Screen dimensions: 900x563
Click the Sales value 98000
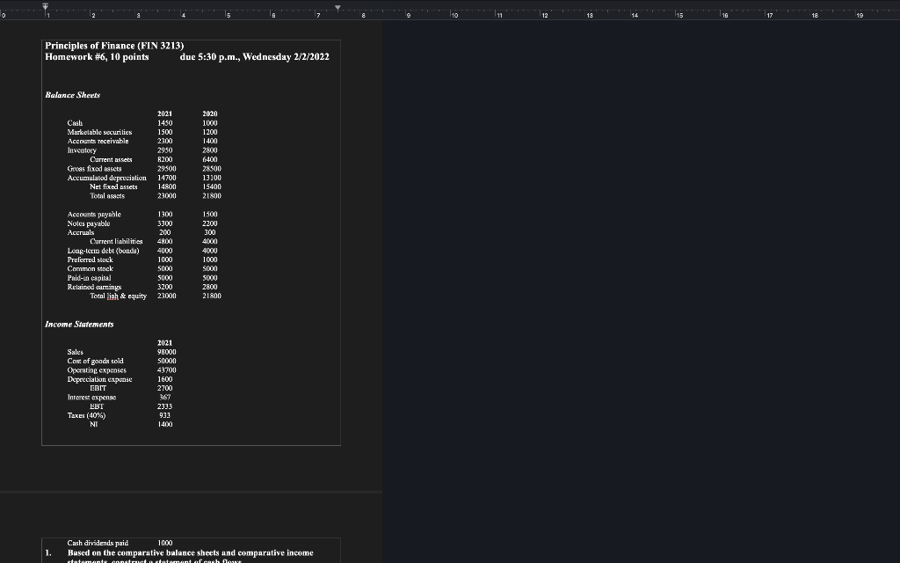click(165, 352)
